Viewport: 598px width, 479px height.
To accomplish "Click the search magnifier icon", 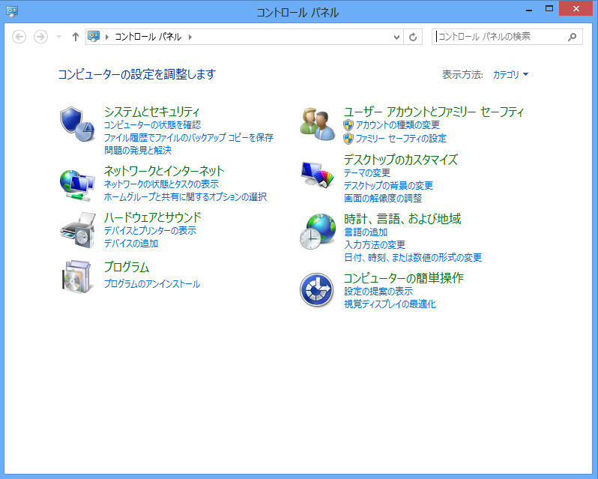I will 572,37.
